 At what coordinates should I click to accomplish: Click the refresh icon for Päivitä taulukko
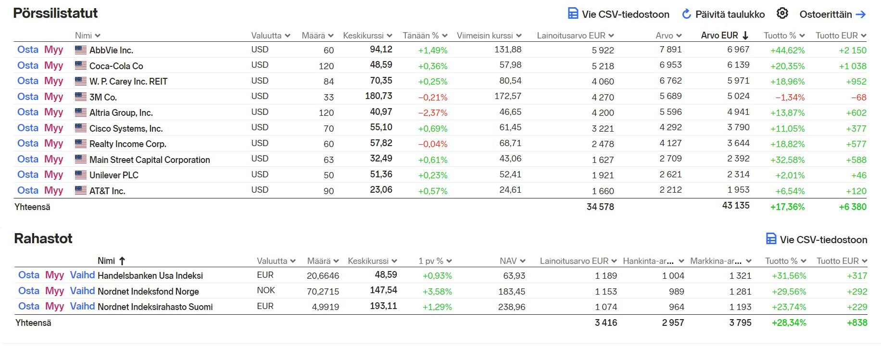tap(687, 14)
